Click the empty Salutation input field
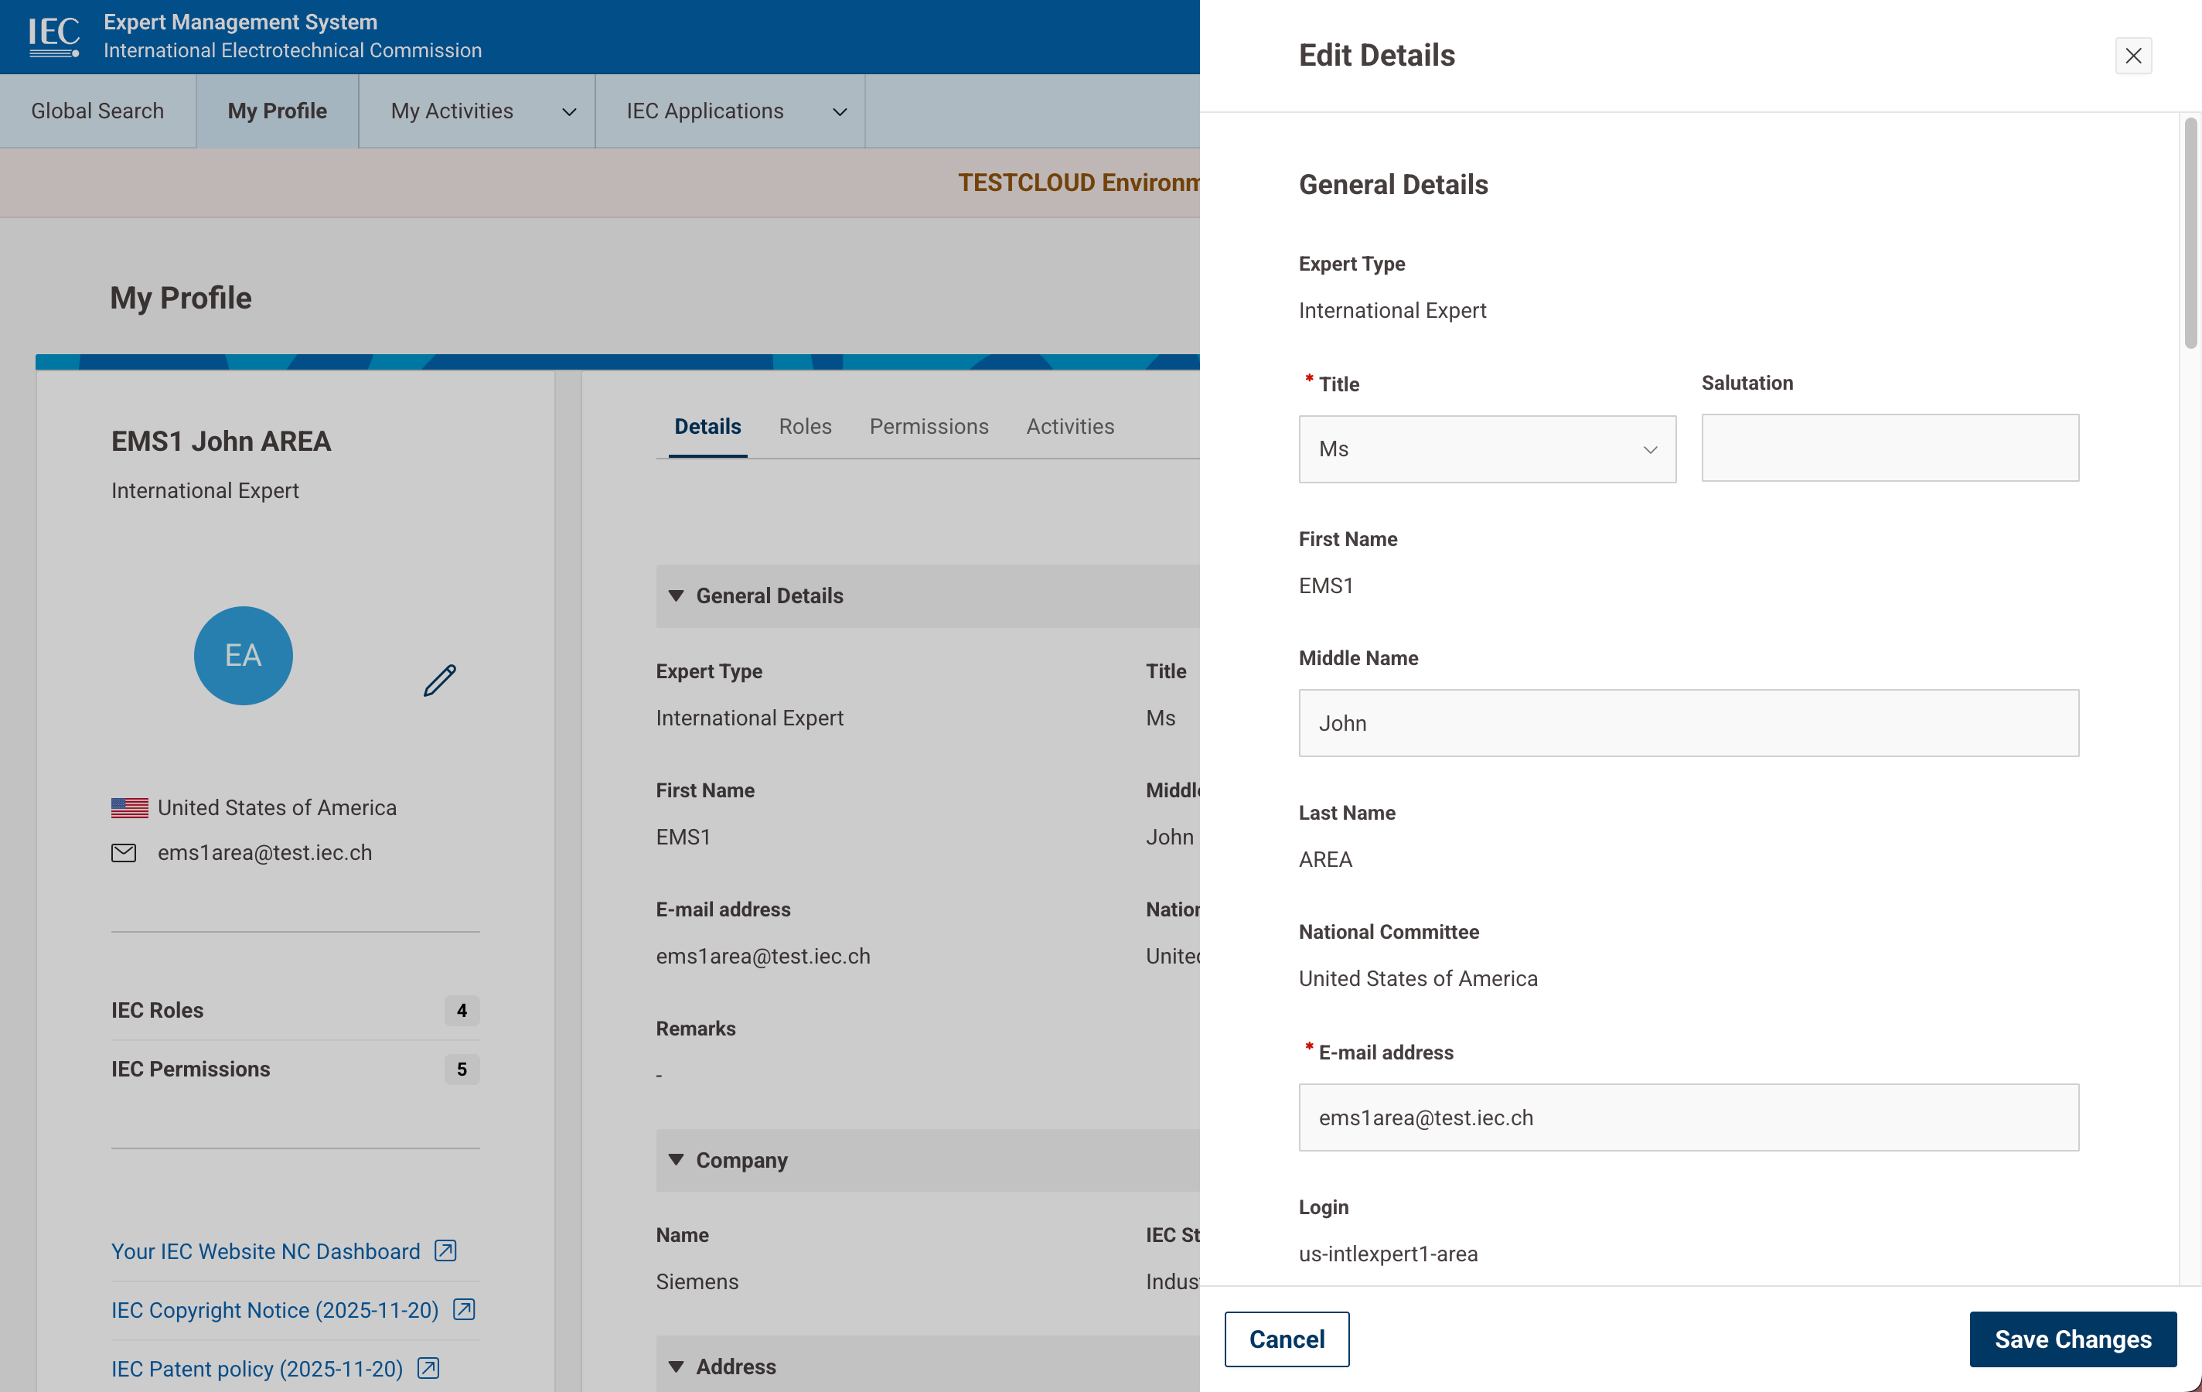This screenshot has width=2202, height=1392. [x=1890, y=447]
